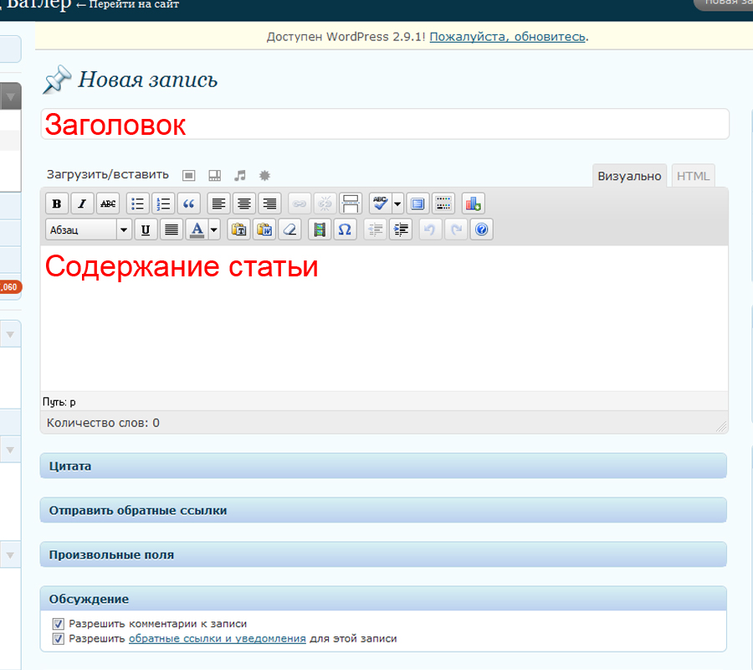
Task: Expand the Цитата panel
Action: 383,466
